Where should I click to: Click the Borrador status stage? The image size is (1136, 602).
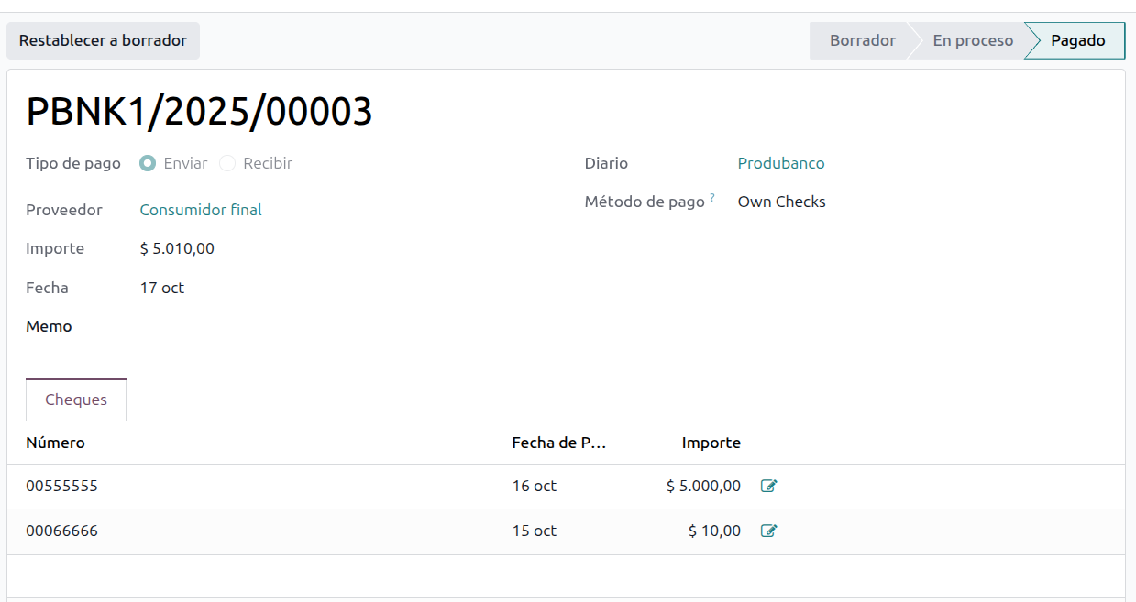pos(862,41)
